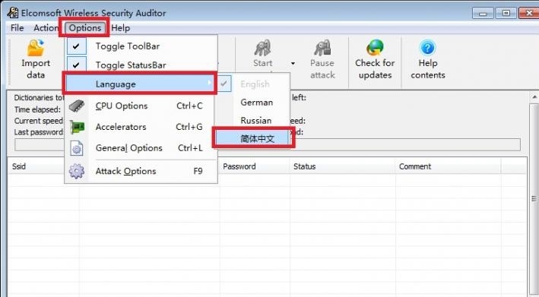
Task: Click the Last password label
Action: pyautogui.click(x=39, y=132)
